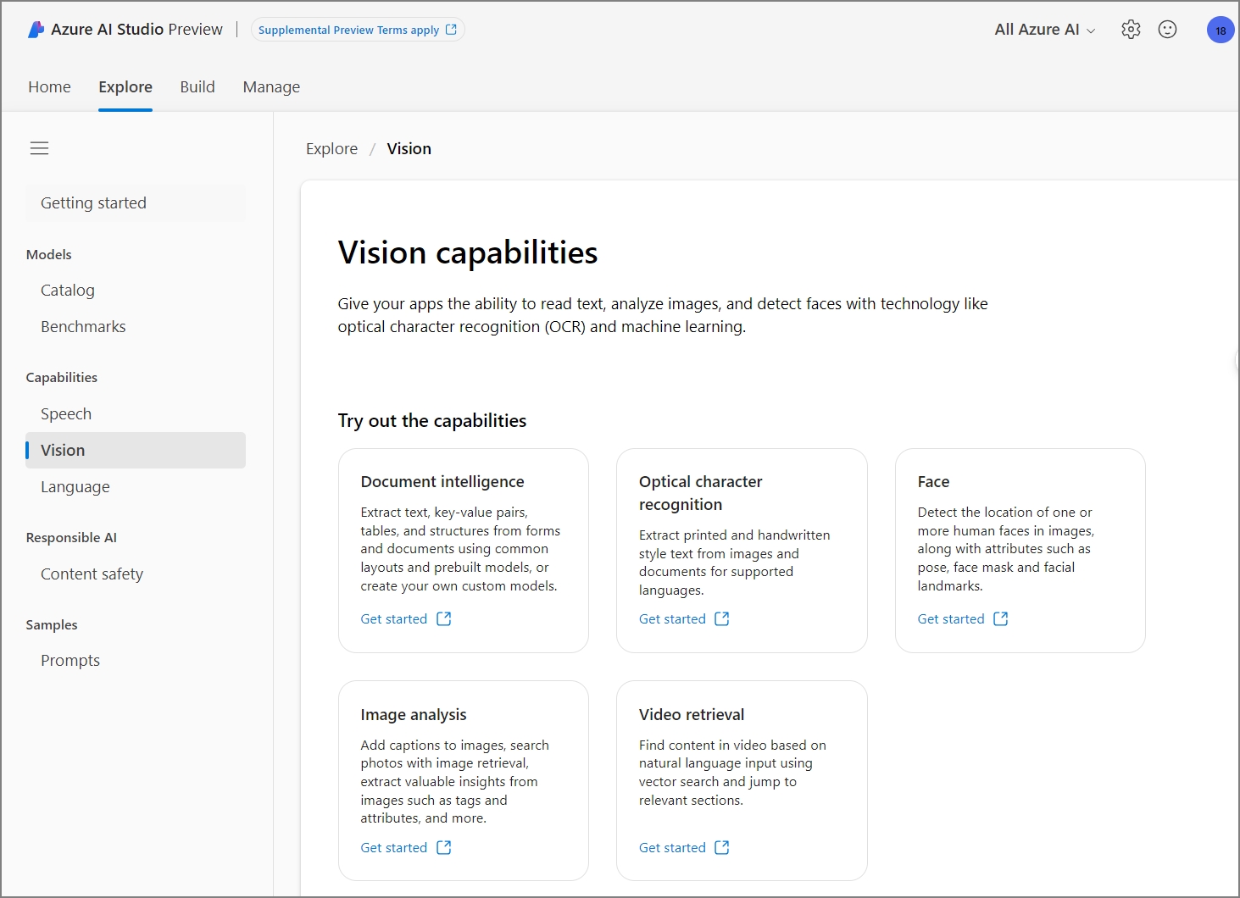Click Try out the capabilities heading
The image size is (1240, 898).
432,421
